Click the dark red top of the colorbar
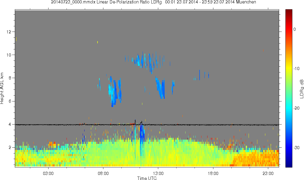The width and height of the screenshot is (304, 180). [289, 12]
